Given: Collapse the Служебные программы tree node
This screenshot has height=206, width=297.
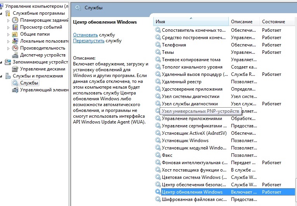Looking at the screenshot, I should point(2,13).
